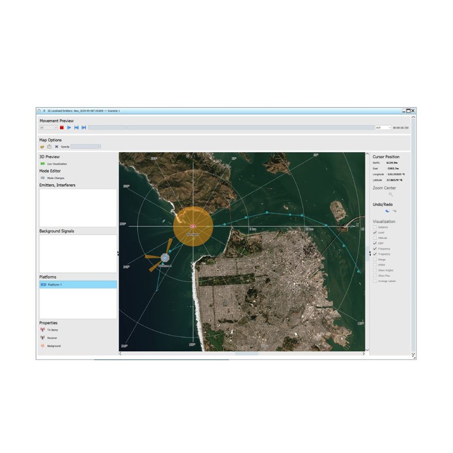This screenshot has height=453, width=453.
Task: Uncheck the Frequency visualization checkbox
Action: [374, 249]
